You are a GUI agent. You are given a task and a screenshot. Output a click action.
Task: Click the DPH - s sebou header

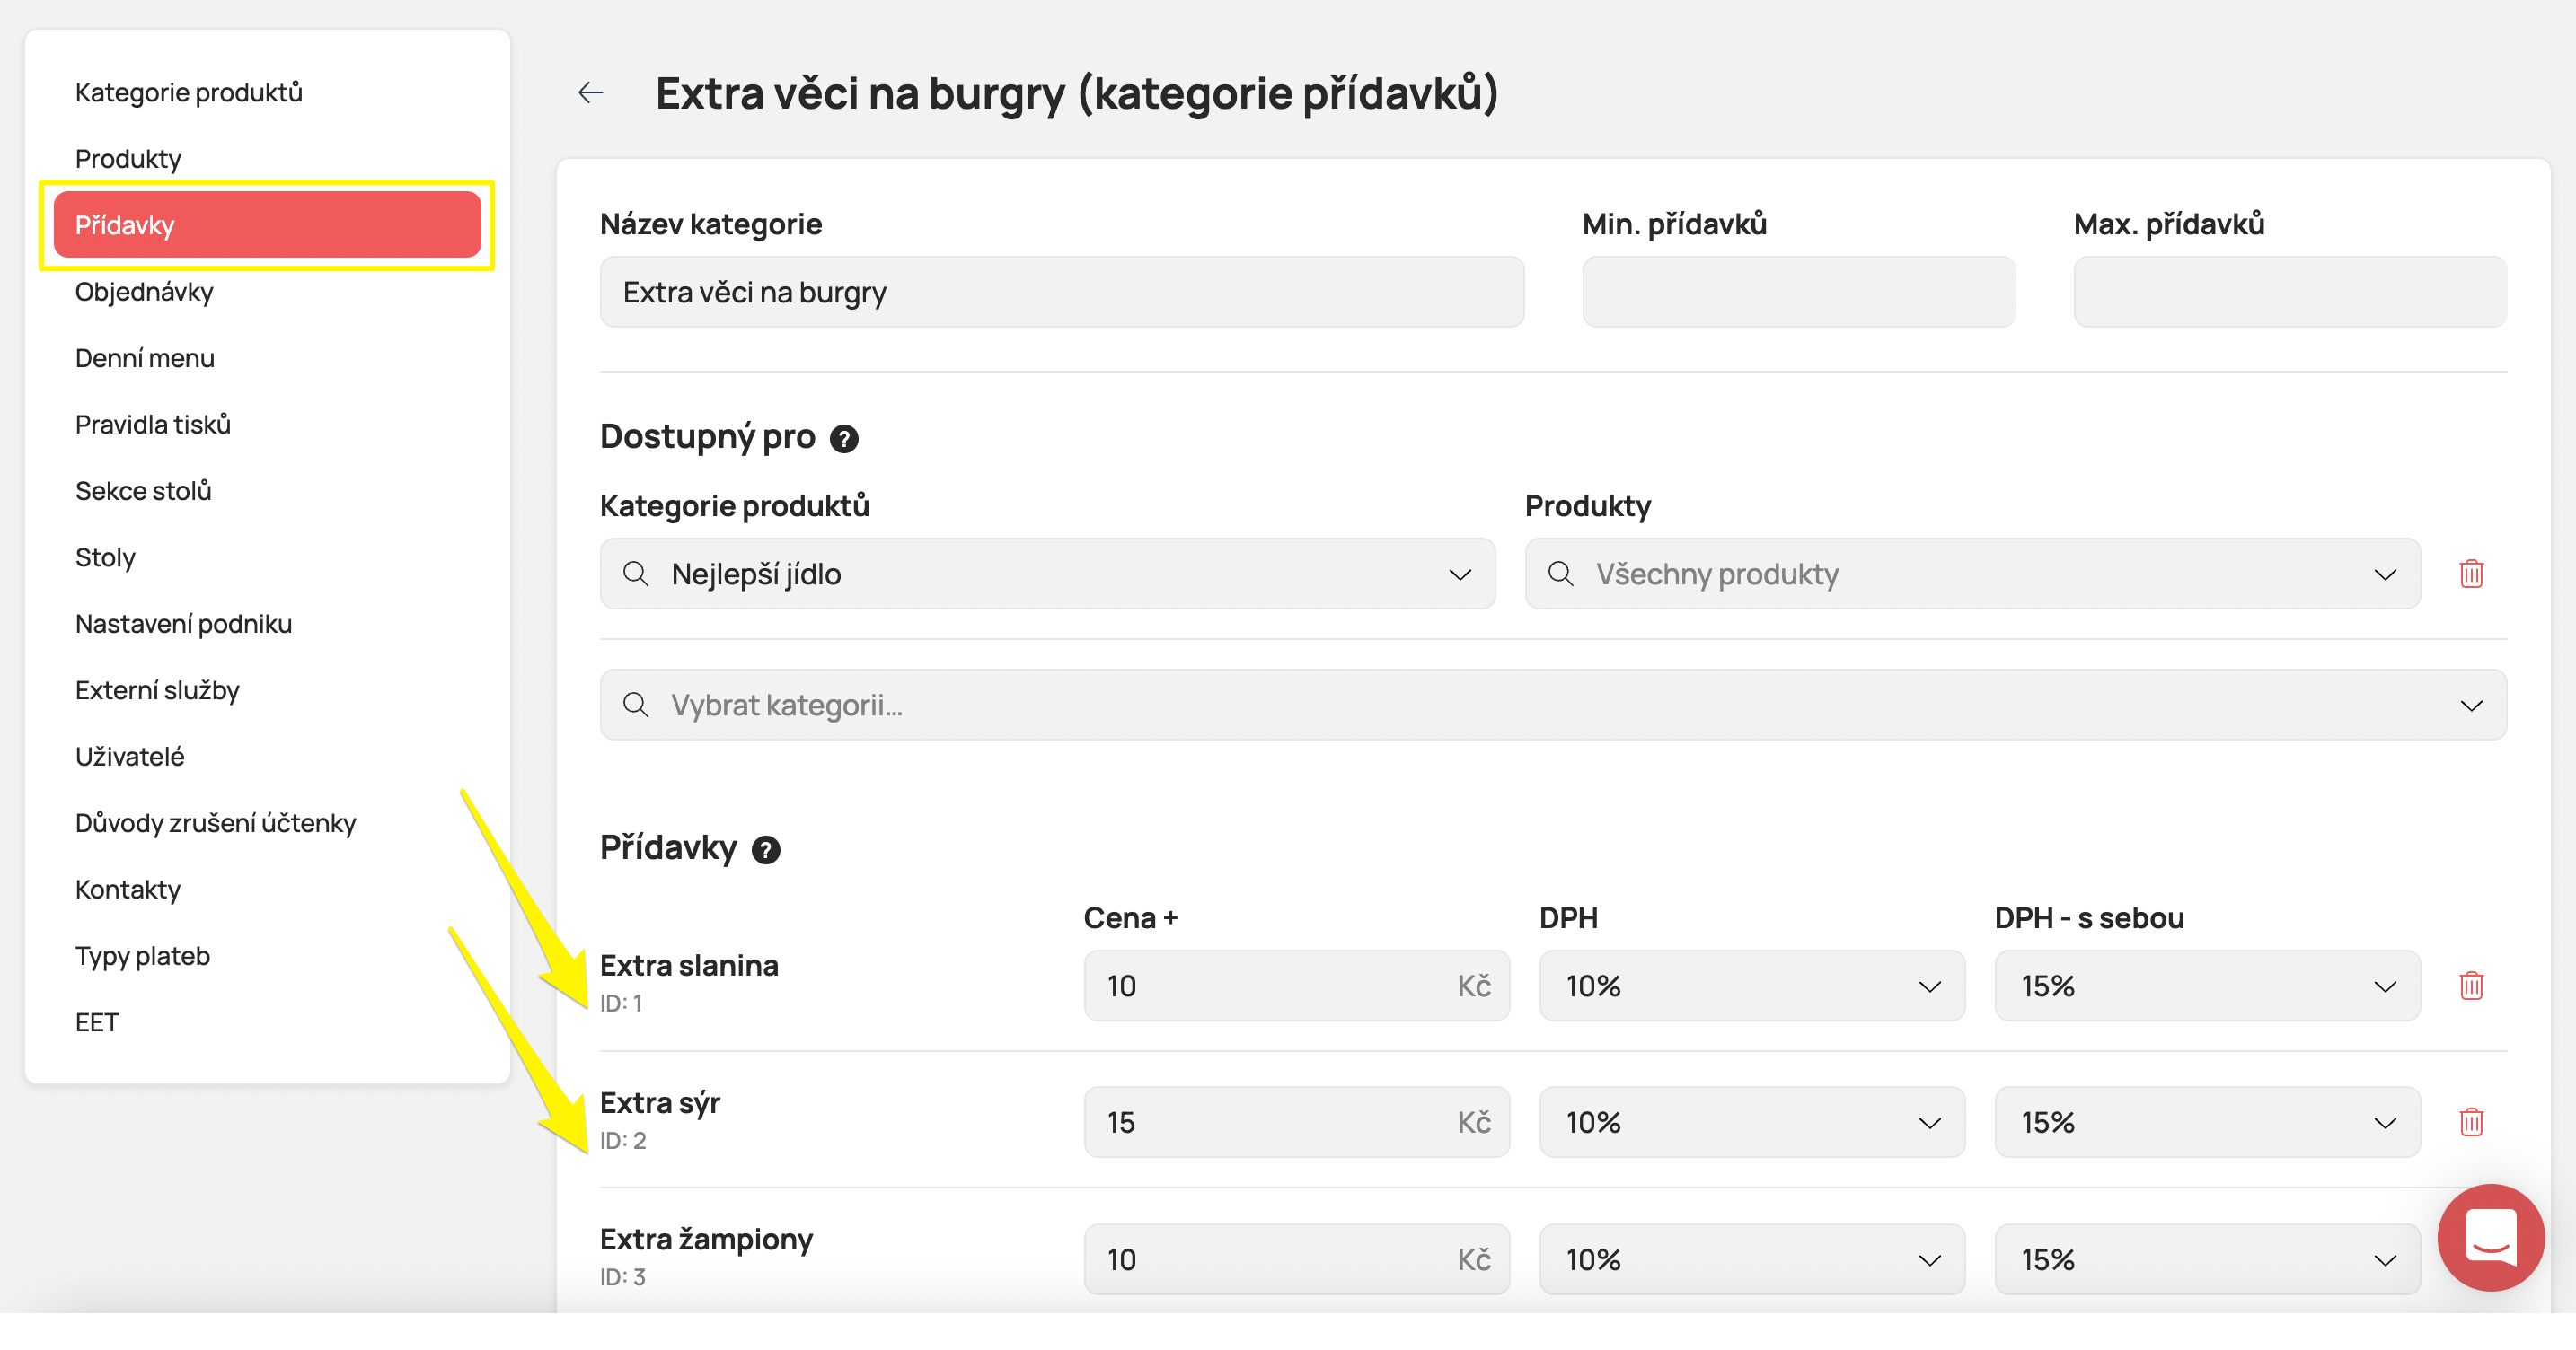click(x=2089, y=917)
